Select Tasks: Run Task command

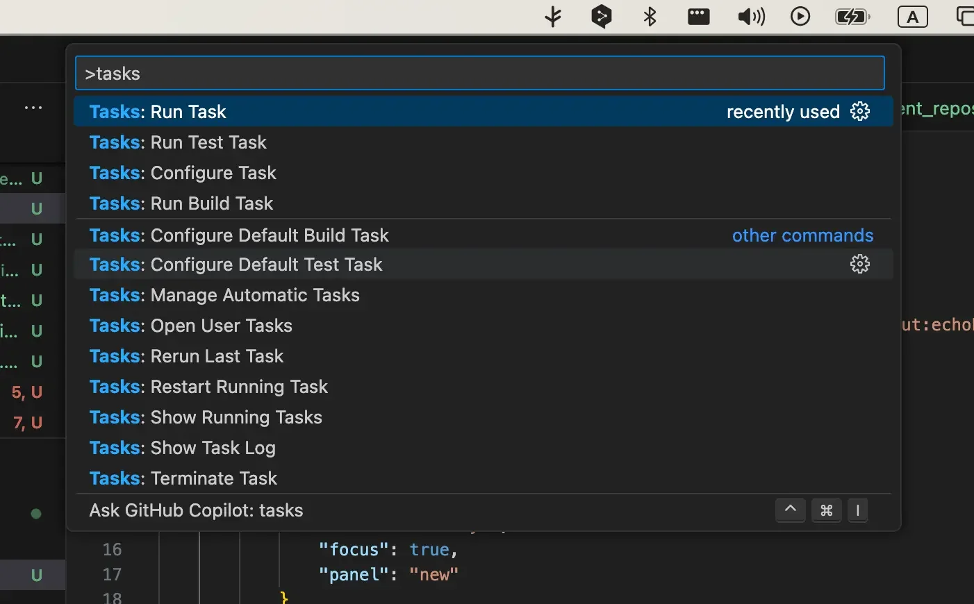point(483,111)
